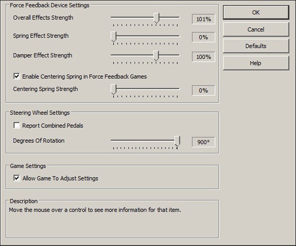Image resolution: width=296 pixels, height=246 pixels.
Task: Select the Spring Effect Strength value field
Action: click(x=203, y=38)
